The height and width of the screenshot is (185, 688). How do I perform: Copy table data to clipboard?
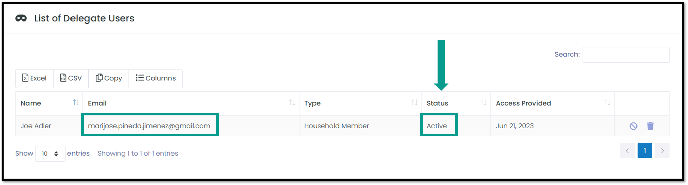pos(108,78)
